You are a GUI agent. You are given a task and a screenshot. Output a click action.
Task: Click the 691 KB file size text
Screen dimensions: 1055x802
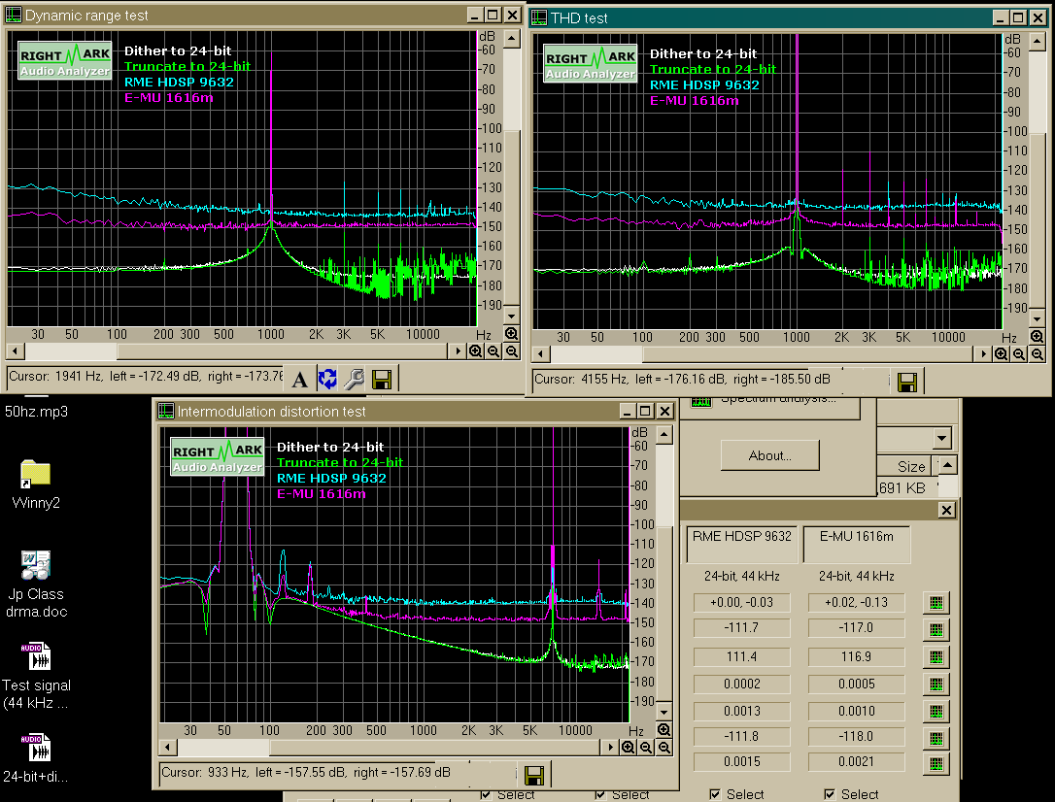tap(902, 488)
